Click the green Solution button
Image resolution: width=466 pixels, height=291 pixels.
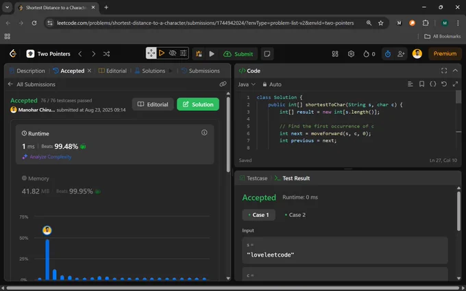pyautogui.click(x=198, y=104)
